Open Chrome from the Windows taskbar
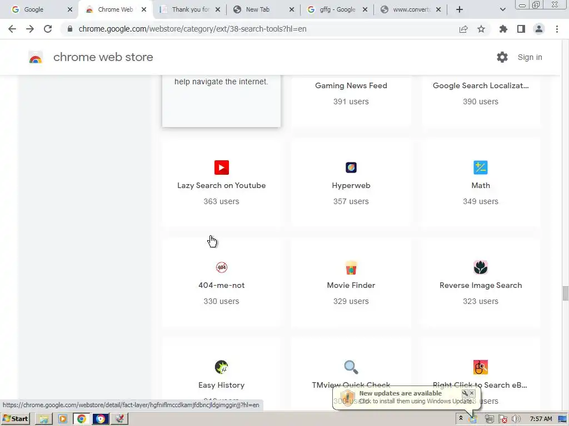 point(82,419)
